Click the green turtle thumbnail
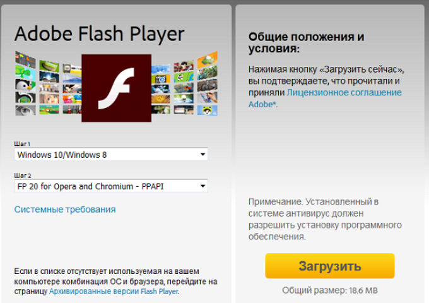Viewport: 429px width, 303px height. click(25, 72)
